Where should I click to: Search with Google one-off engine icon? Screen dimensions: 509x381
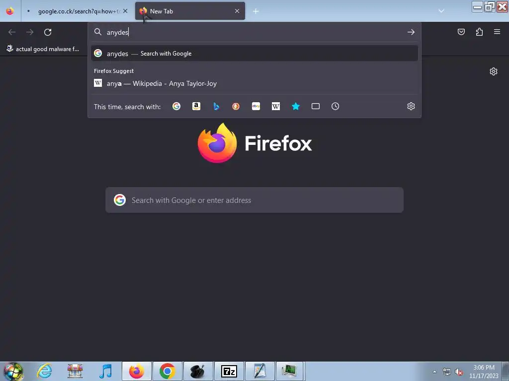tap(176, 106)
